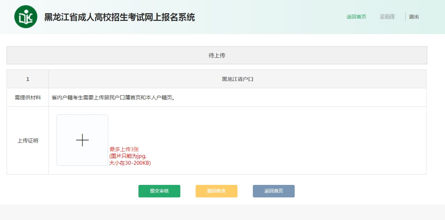Click the 需提供材料 label cell

tap(28, 97)
